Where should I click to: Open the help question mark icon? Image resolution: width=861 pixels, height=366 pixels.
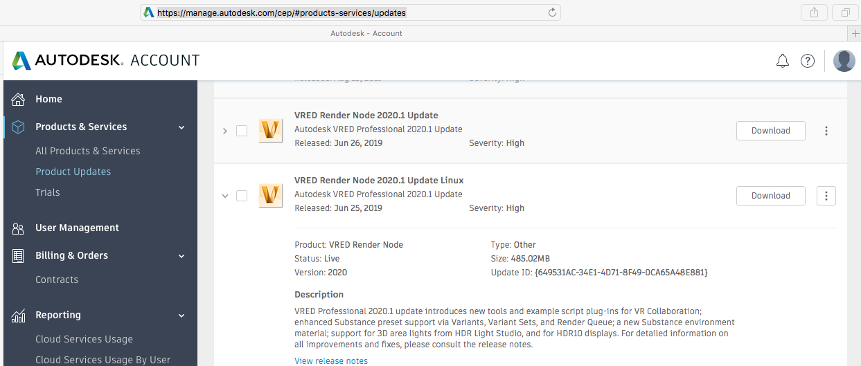point(808,61)
